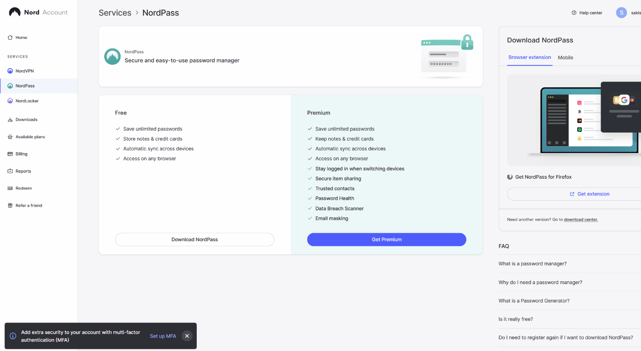
Task: Click the Nord Account logo
Action: coord(38,12)
